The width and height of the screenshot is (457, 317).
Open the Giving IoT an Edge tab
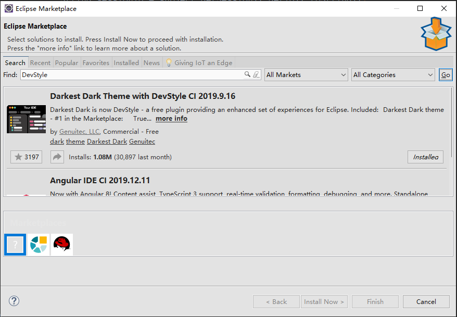(x=199, y=62)
